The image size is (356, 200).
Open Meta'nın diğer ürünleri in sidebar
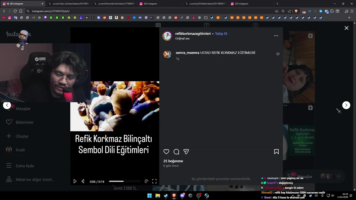(x=31, y=179)
